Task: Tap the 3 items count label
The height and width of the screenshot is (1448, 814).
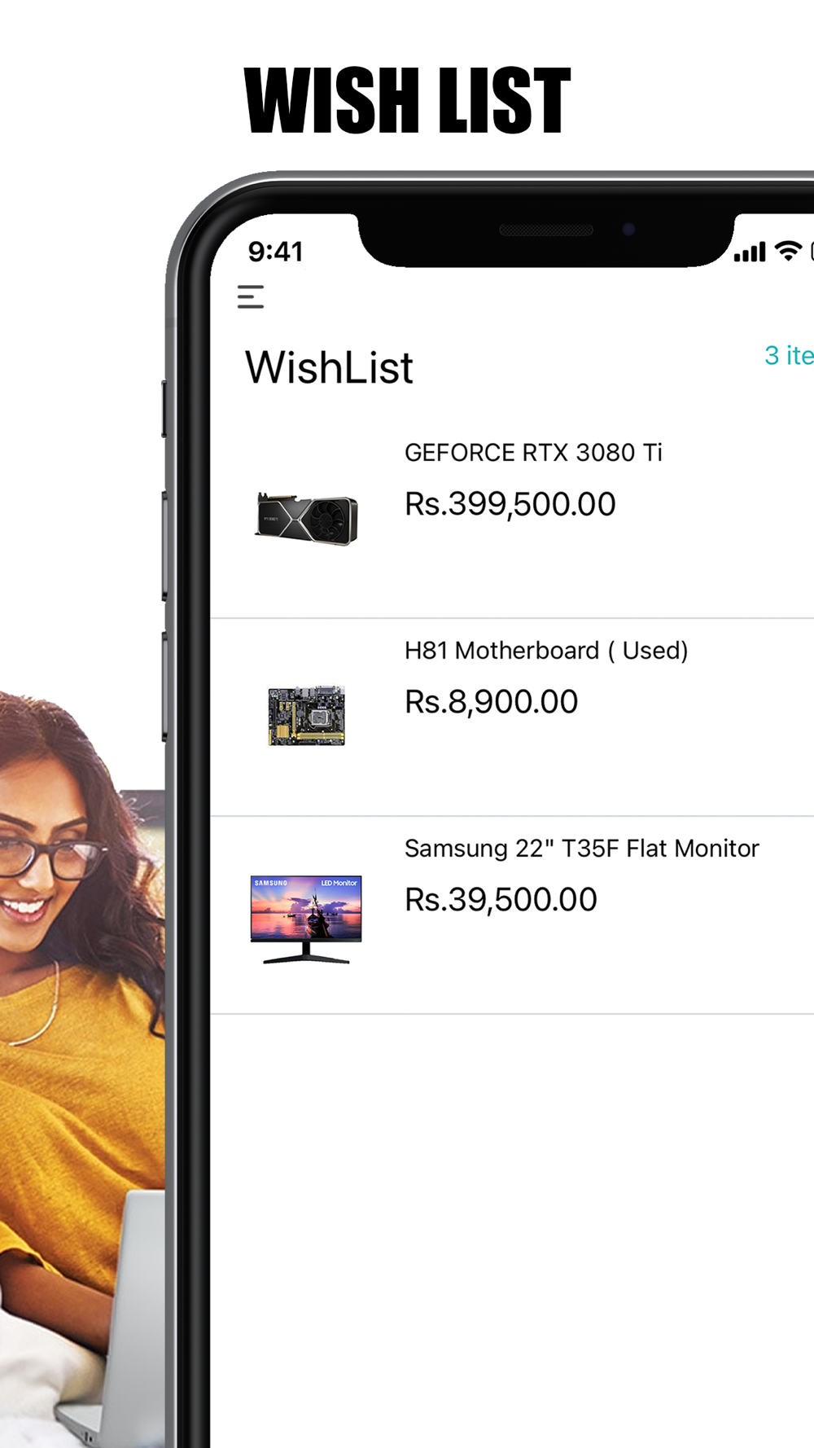Action: click(x=789, y=355)
